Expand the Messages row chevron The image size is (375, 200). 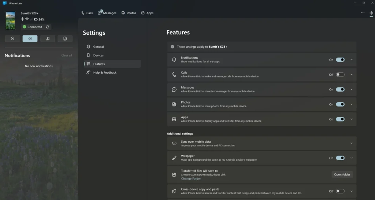coord(351,89)
